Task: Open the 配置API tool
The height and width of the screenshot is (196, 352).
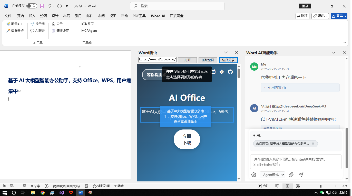Action: pos(15,24)
